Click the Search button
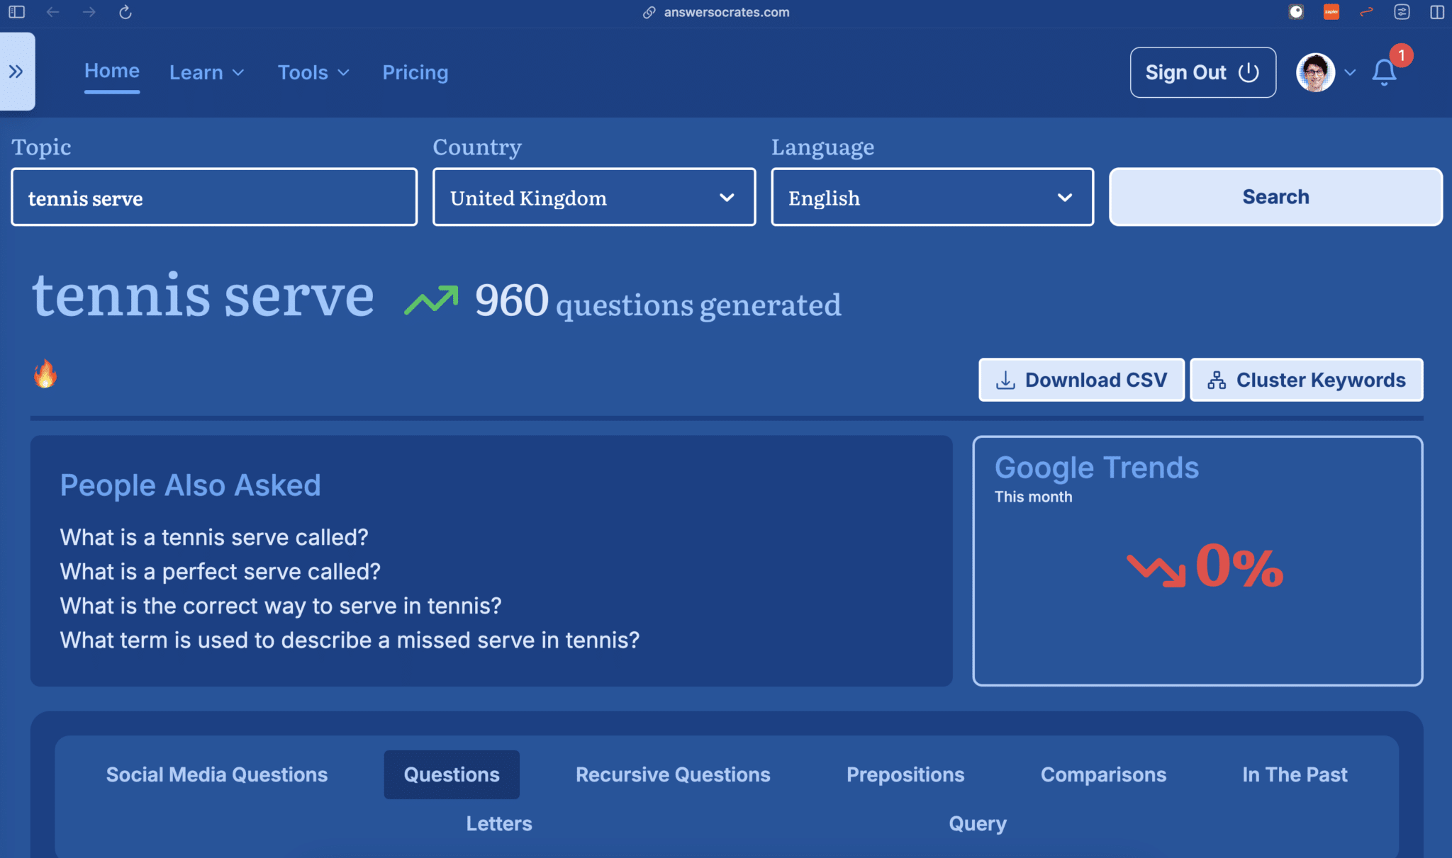Viewport: 1452px width, 858px height. [1275, 197]
